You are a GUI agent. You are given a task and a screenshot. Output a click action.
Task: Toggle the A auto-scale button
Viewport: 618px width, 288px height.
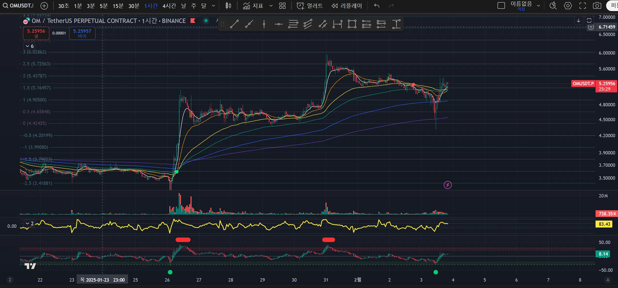(608, 280)
